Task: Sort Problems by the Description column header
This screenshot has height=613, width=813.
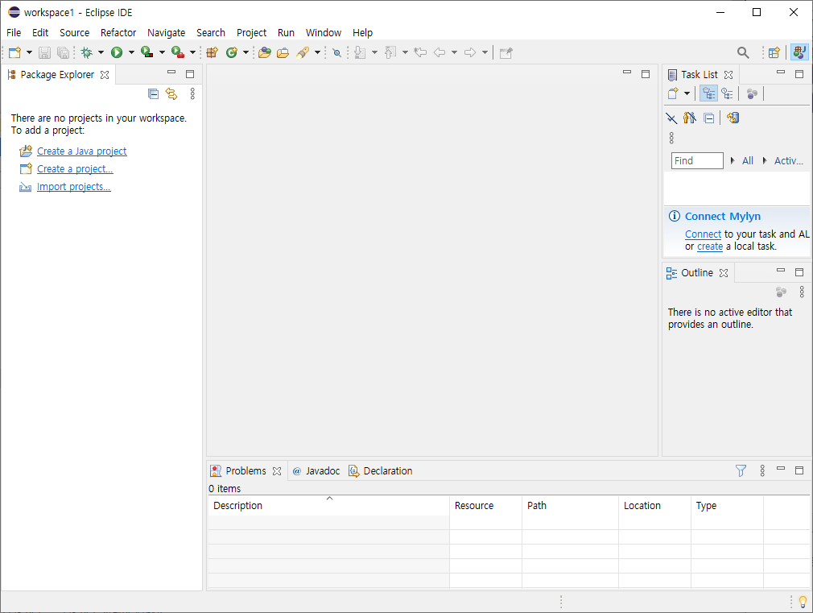Action: [x=328, y=506]
